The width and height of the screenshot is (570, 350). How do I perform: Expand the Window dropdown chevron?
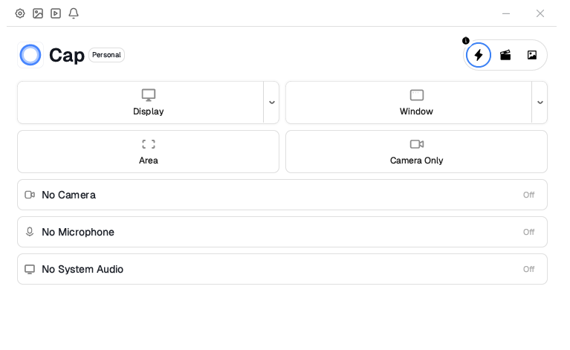coord(540,103)
